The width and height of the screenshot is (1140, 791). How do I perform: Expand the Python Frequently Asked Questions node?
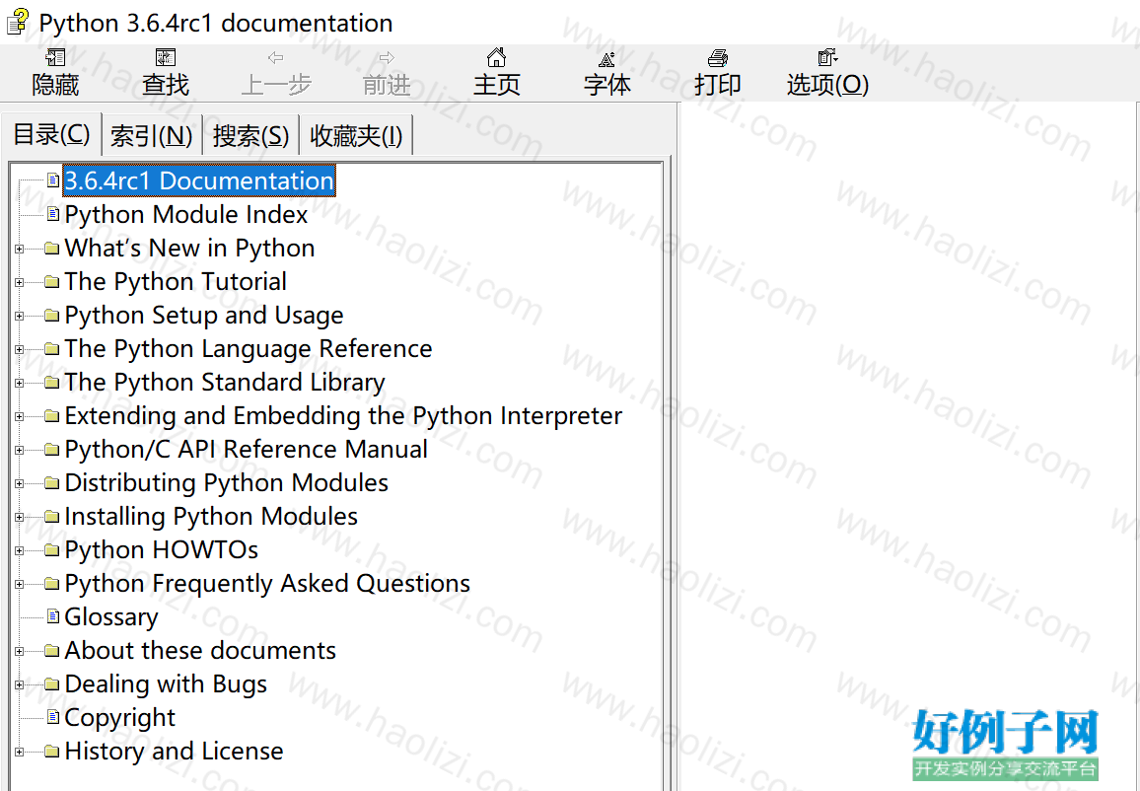19,584
